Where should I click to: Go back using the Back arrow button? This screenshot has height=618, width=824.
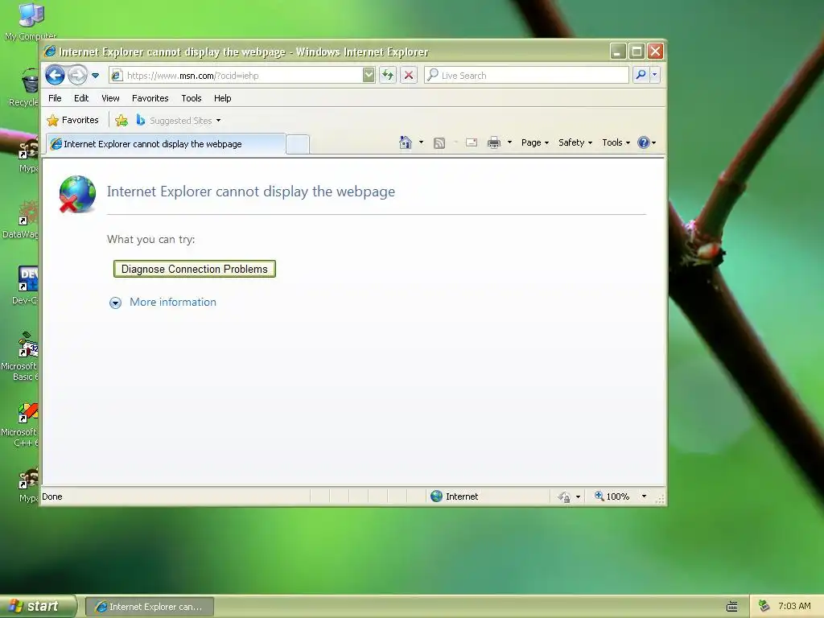pyautogui.click(x=55, y=75)
